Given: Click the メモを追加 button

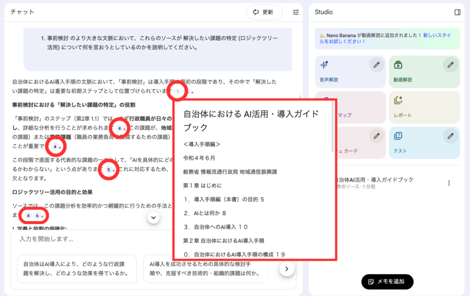Looking at the screenshot, I should tap(387, 282).
